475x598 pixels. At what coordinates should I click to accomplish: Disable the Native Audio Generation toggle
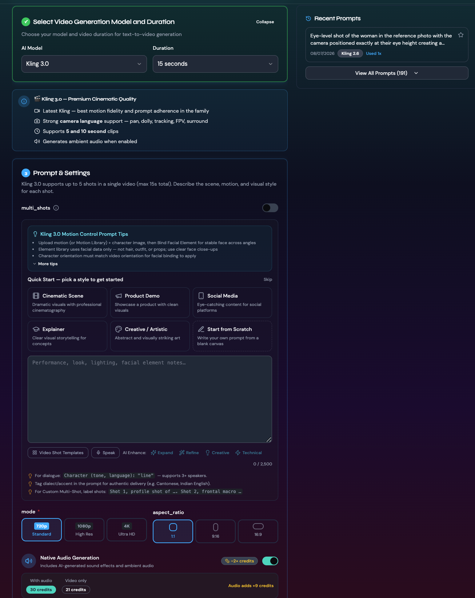point(270,561)
